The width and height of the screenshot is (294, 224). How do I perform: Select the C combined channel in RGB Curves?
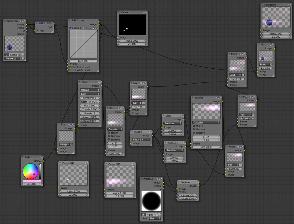(71, 28)
